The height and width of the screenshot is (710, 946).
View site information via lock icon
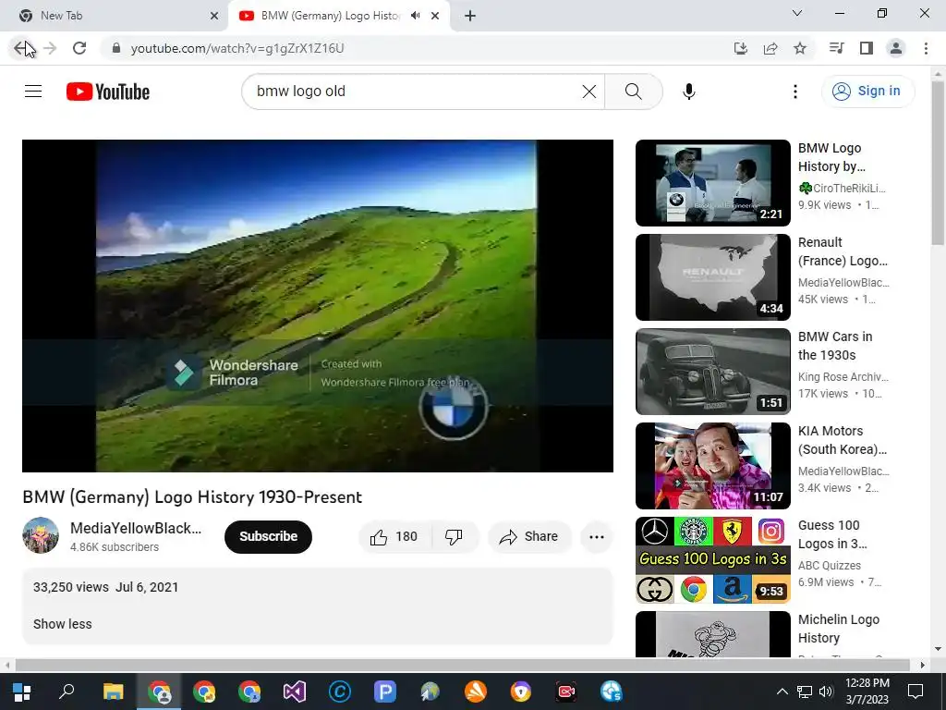(x=116, y=48)
